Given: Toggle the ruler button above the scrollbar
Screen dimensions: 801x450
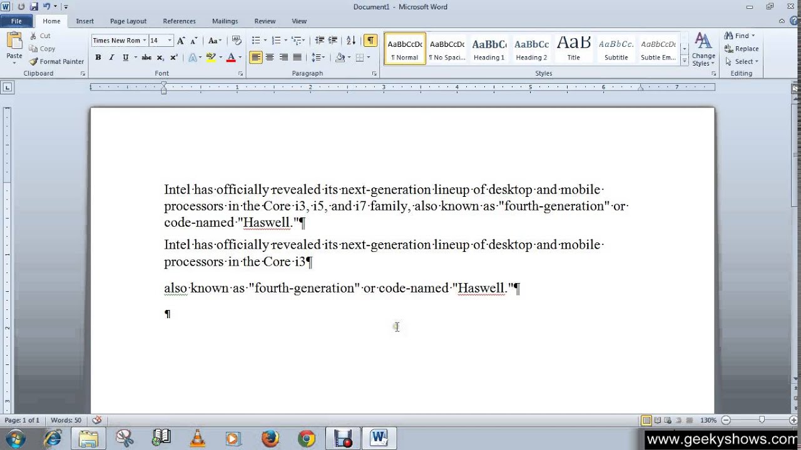Looking at the screenshot, I should (795, 89).
